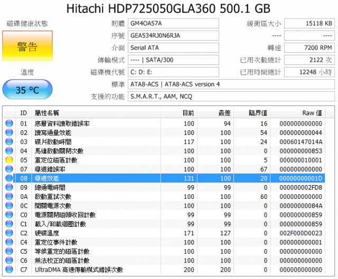Click raw value 000000002FD8

301,188
